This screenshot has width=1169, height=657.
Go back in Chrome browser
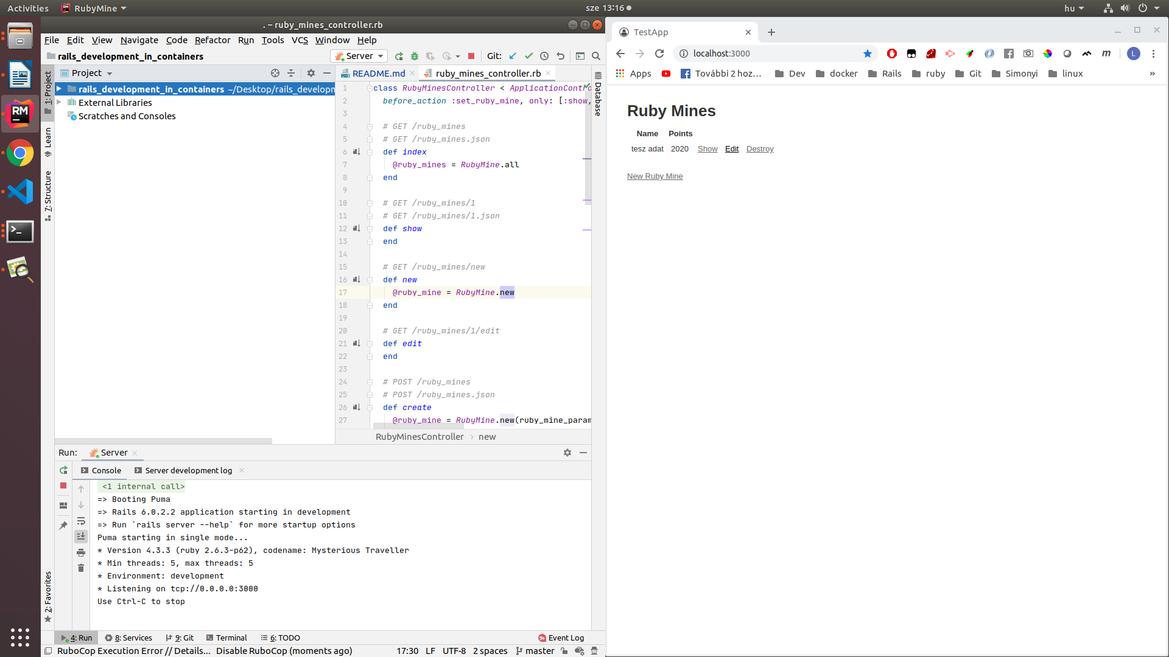click(x=620, y=54)
